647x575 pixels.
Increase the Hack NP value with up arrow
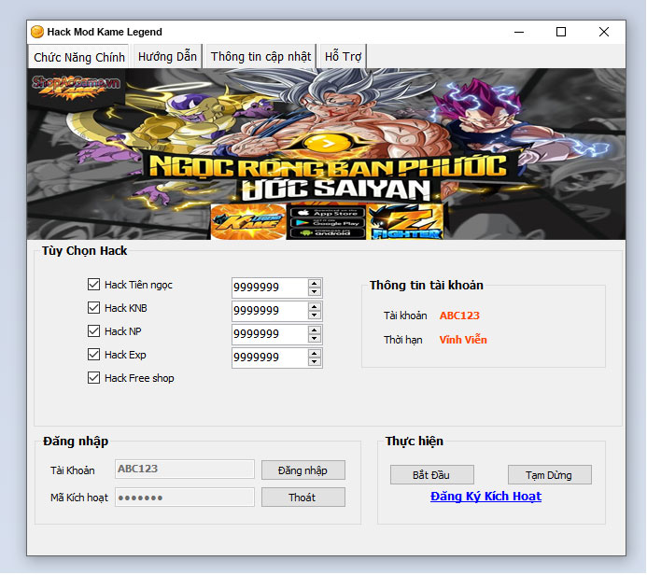(x=315, y=330)
